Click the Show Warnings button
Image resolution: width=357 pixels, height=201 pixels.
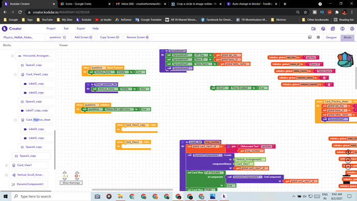click(x=71, y=183)
